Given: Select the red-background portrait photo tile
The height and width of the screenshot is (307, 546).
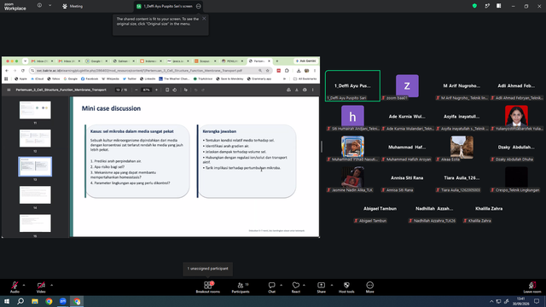Looking at the screenshot, I should (516, 117).
